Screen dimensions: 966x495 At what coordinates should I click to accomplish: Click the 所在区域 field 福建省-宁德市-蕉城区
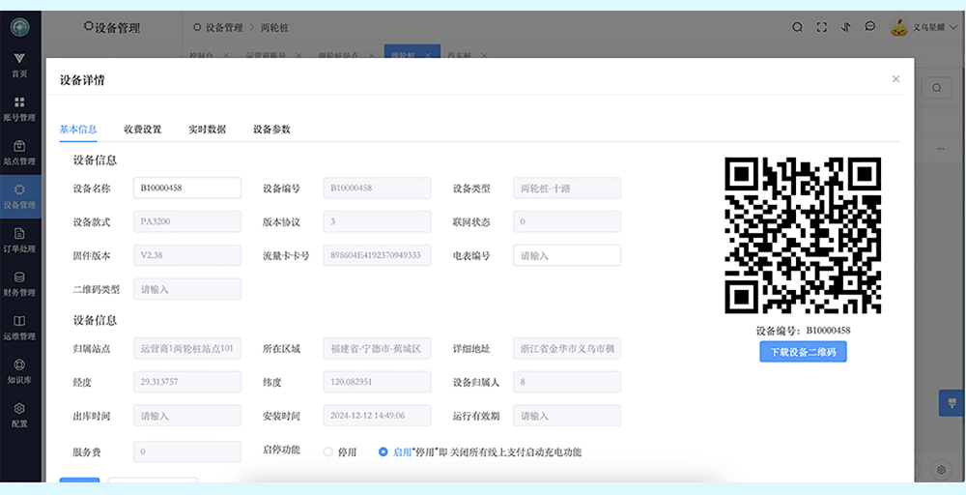[x=377, y=348]
